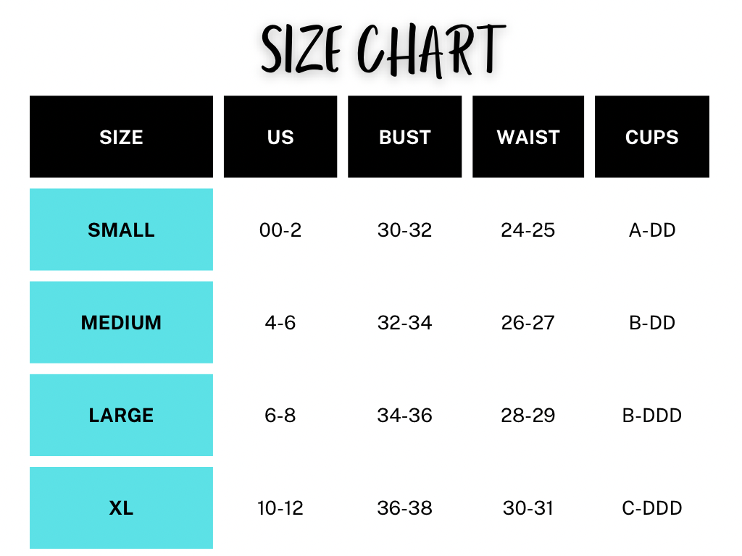742x556 pixels.
Task: Pick the LARGE size row label
Action: point(121,416)
